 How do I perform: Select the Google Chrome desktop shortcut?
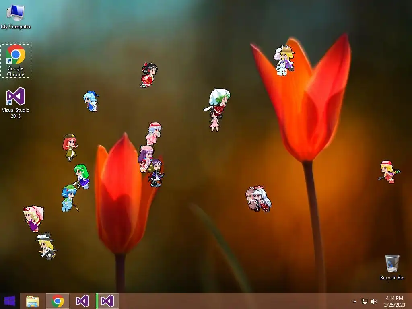click(16, 61)
